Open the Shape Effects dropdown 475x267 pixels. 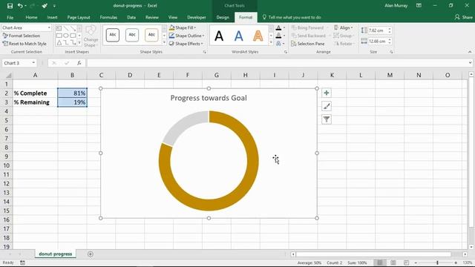coord(186,44)
